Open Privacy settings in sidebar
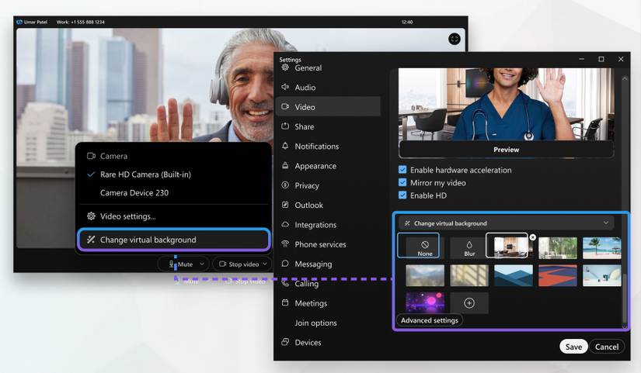Image resolution: width=641 pixels, height=373 pixels. pyautogui.click(x=306, y=185)
